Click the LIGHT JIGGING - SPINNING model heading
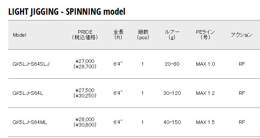 coord(67,12)
